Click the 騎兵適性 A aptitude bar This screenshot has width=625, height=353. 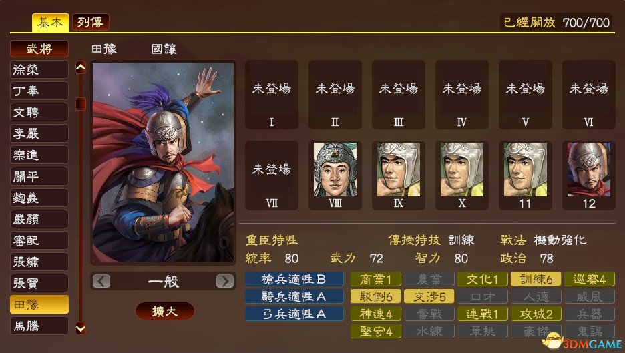pyautogui.click(x=294, y=296)
